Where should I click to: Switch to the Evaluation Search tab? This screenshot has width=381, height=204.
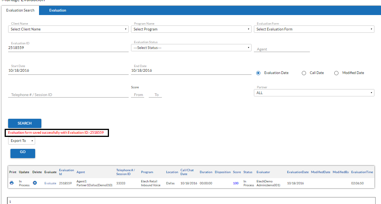pyautogui.click(x=20, y=10)
